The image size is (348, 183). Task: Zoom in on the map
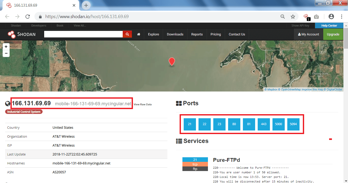[6, 47]
